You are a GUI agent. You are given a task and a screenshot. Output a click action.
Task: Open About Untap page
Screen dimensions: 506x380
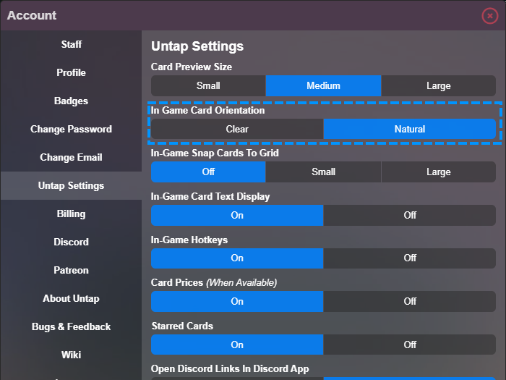pyautogui.click(x=71, y=298)
